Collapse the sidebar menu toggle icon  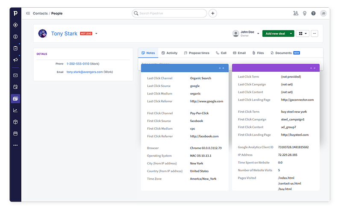coord(28,13)
